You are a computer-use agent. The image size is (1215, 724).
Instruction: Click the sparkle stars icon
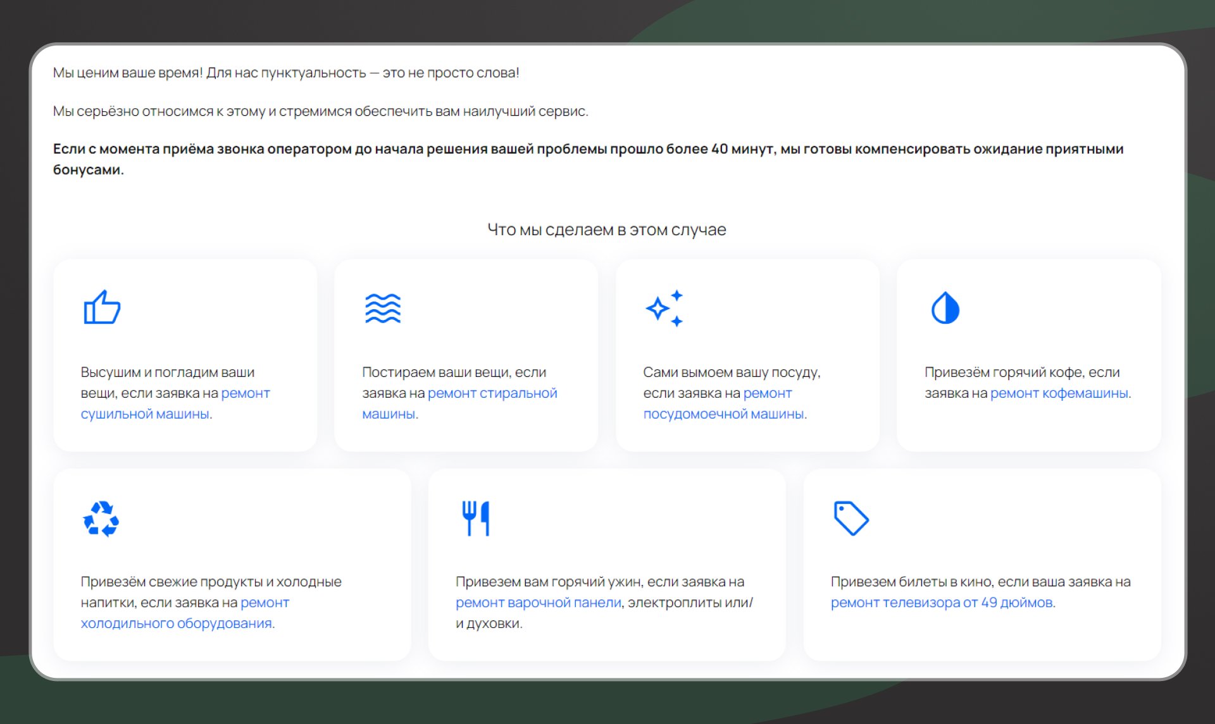coord(664,309)
